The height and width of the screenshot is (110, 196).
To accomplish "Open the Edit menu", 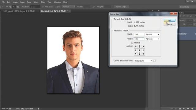I will (9, 2).
